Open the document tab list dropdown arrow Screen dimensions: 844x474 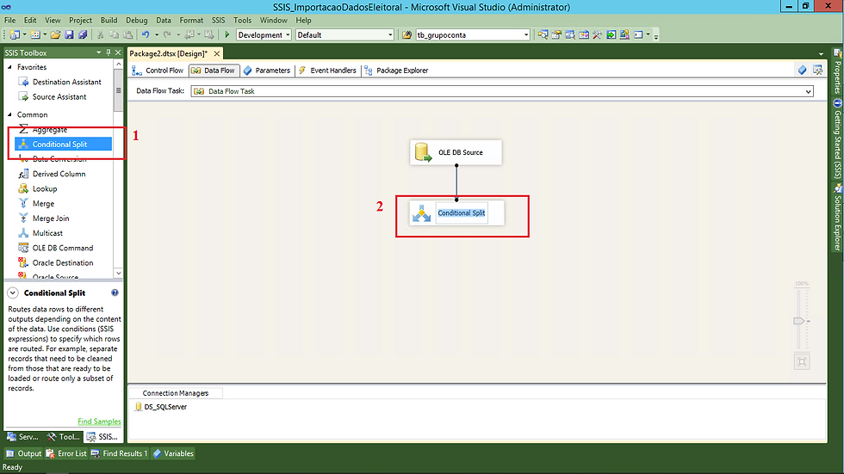[x=821, y=53]
